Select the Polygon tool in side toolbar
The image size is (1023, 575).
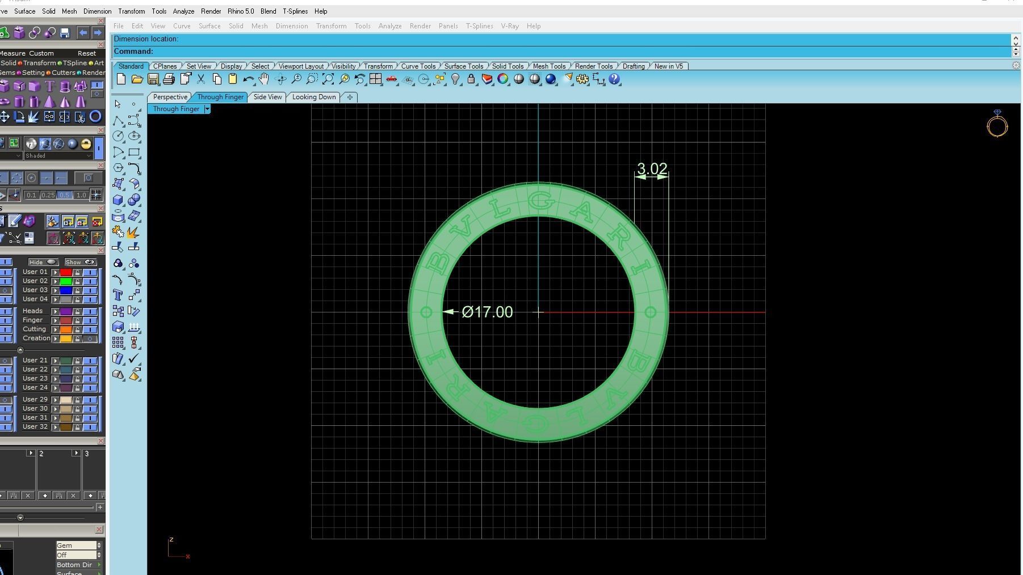coord(118,168)
